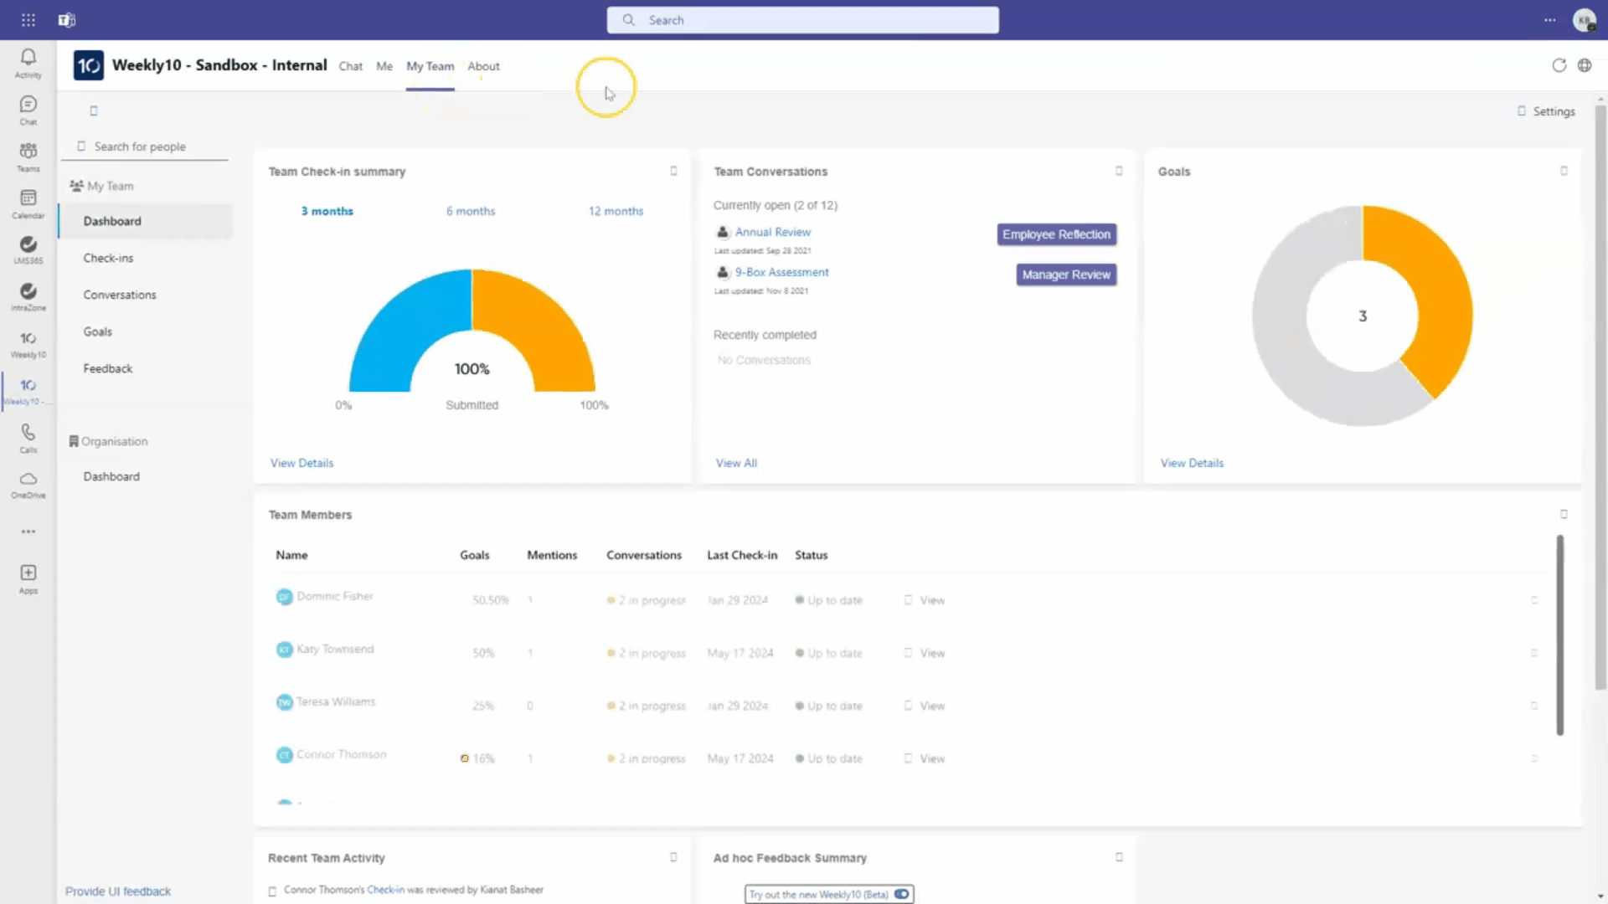The height and width of the screenshot is (904, 1608).
Task: Select the 6 months check-in range
Action: point(471,211)
